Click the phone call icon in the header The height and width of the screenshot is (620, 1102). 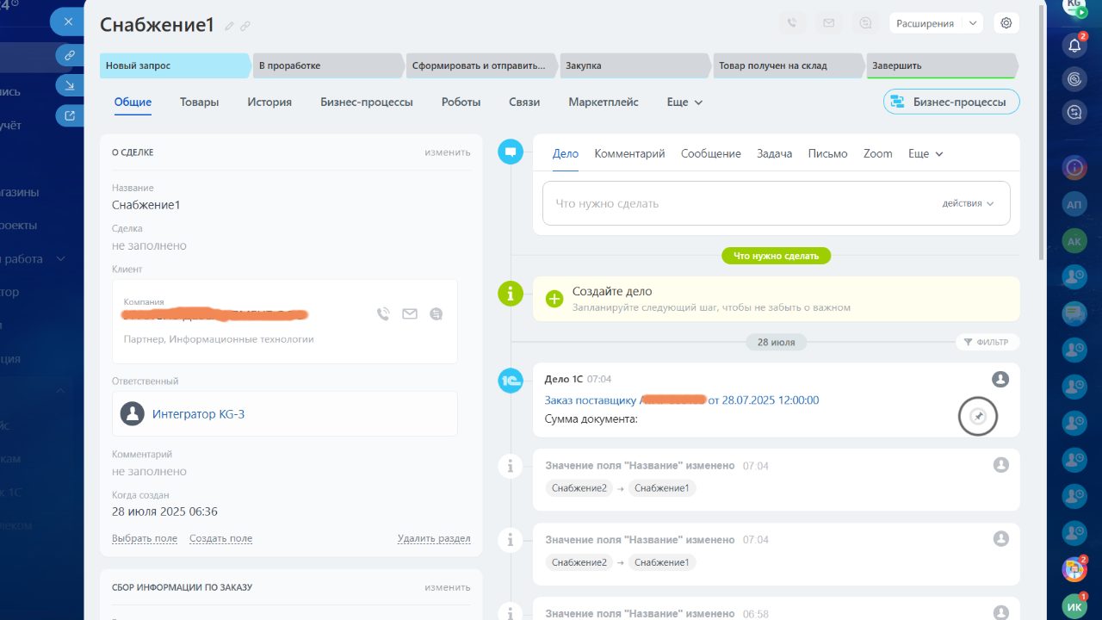[x=792, y=23]
